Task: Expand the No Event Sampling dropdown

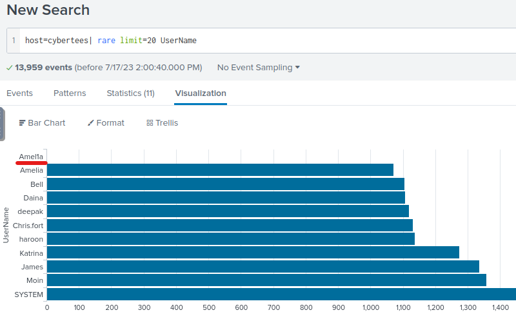Action: pos(258,67)
